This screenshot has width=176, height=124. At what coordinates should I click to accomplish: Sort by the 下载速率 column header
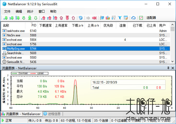pyautogui.click(x=45, y=25)
